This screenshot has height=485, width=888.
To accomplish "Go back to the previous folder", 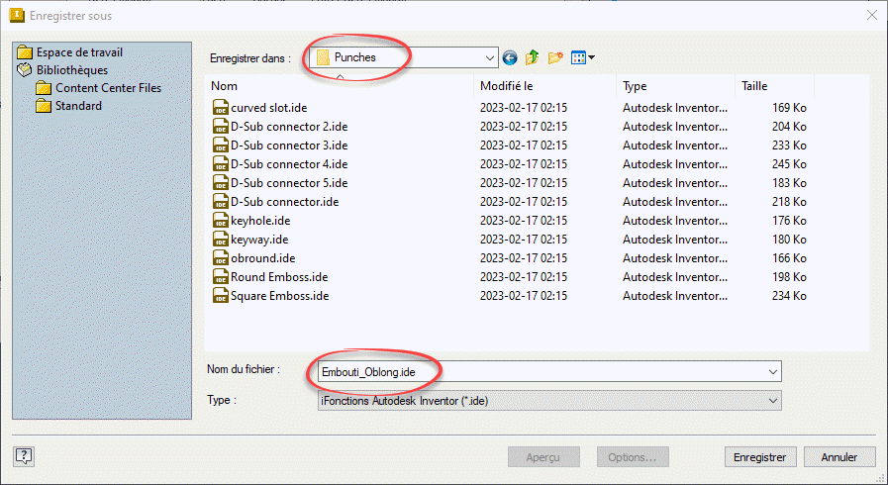I will click(x=510, y=57).
